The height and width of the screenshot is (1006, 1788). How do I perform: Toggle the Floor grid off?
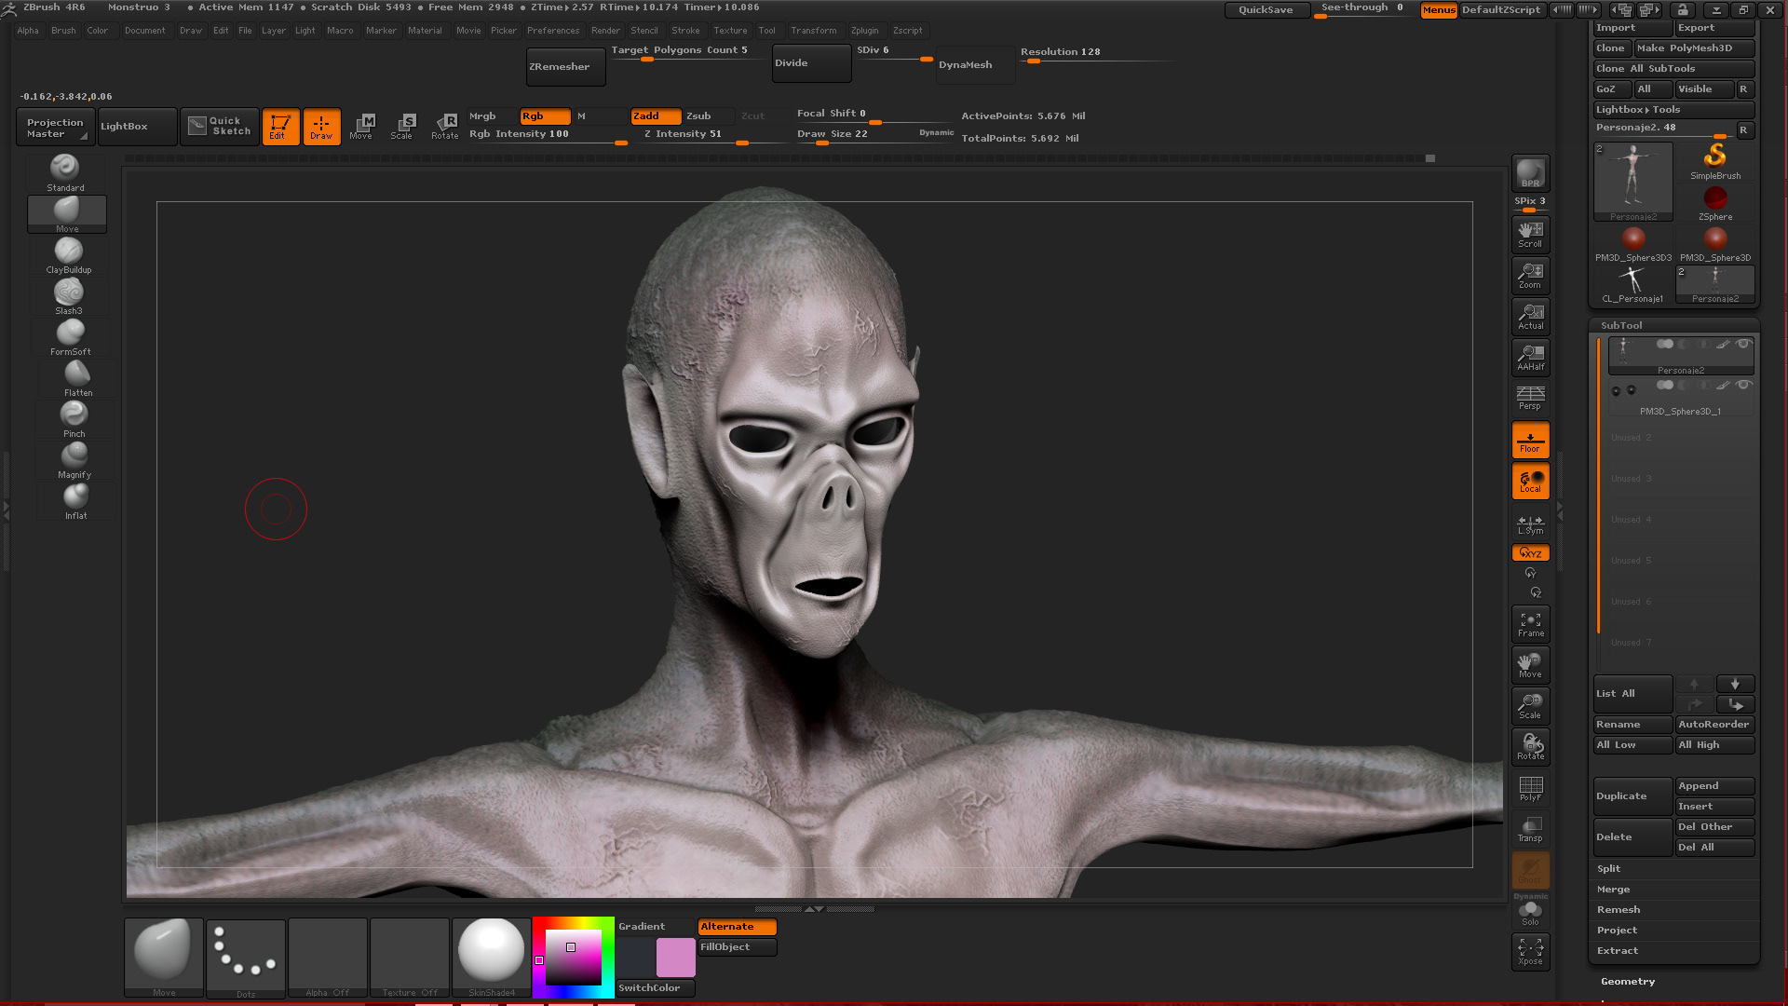(x=1530, y=441)
